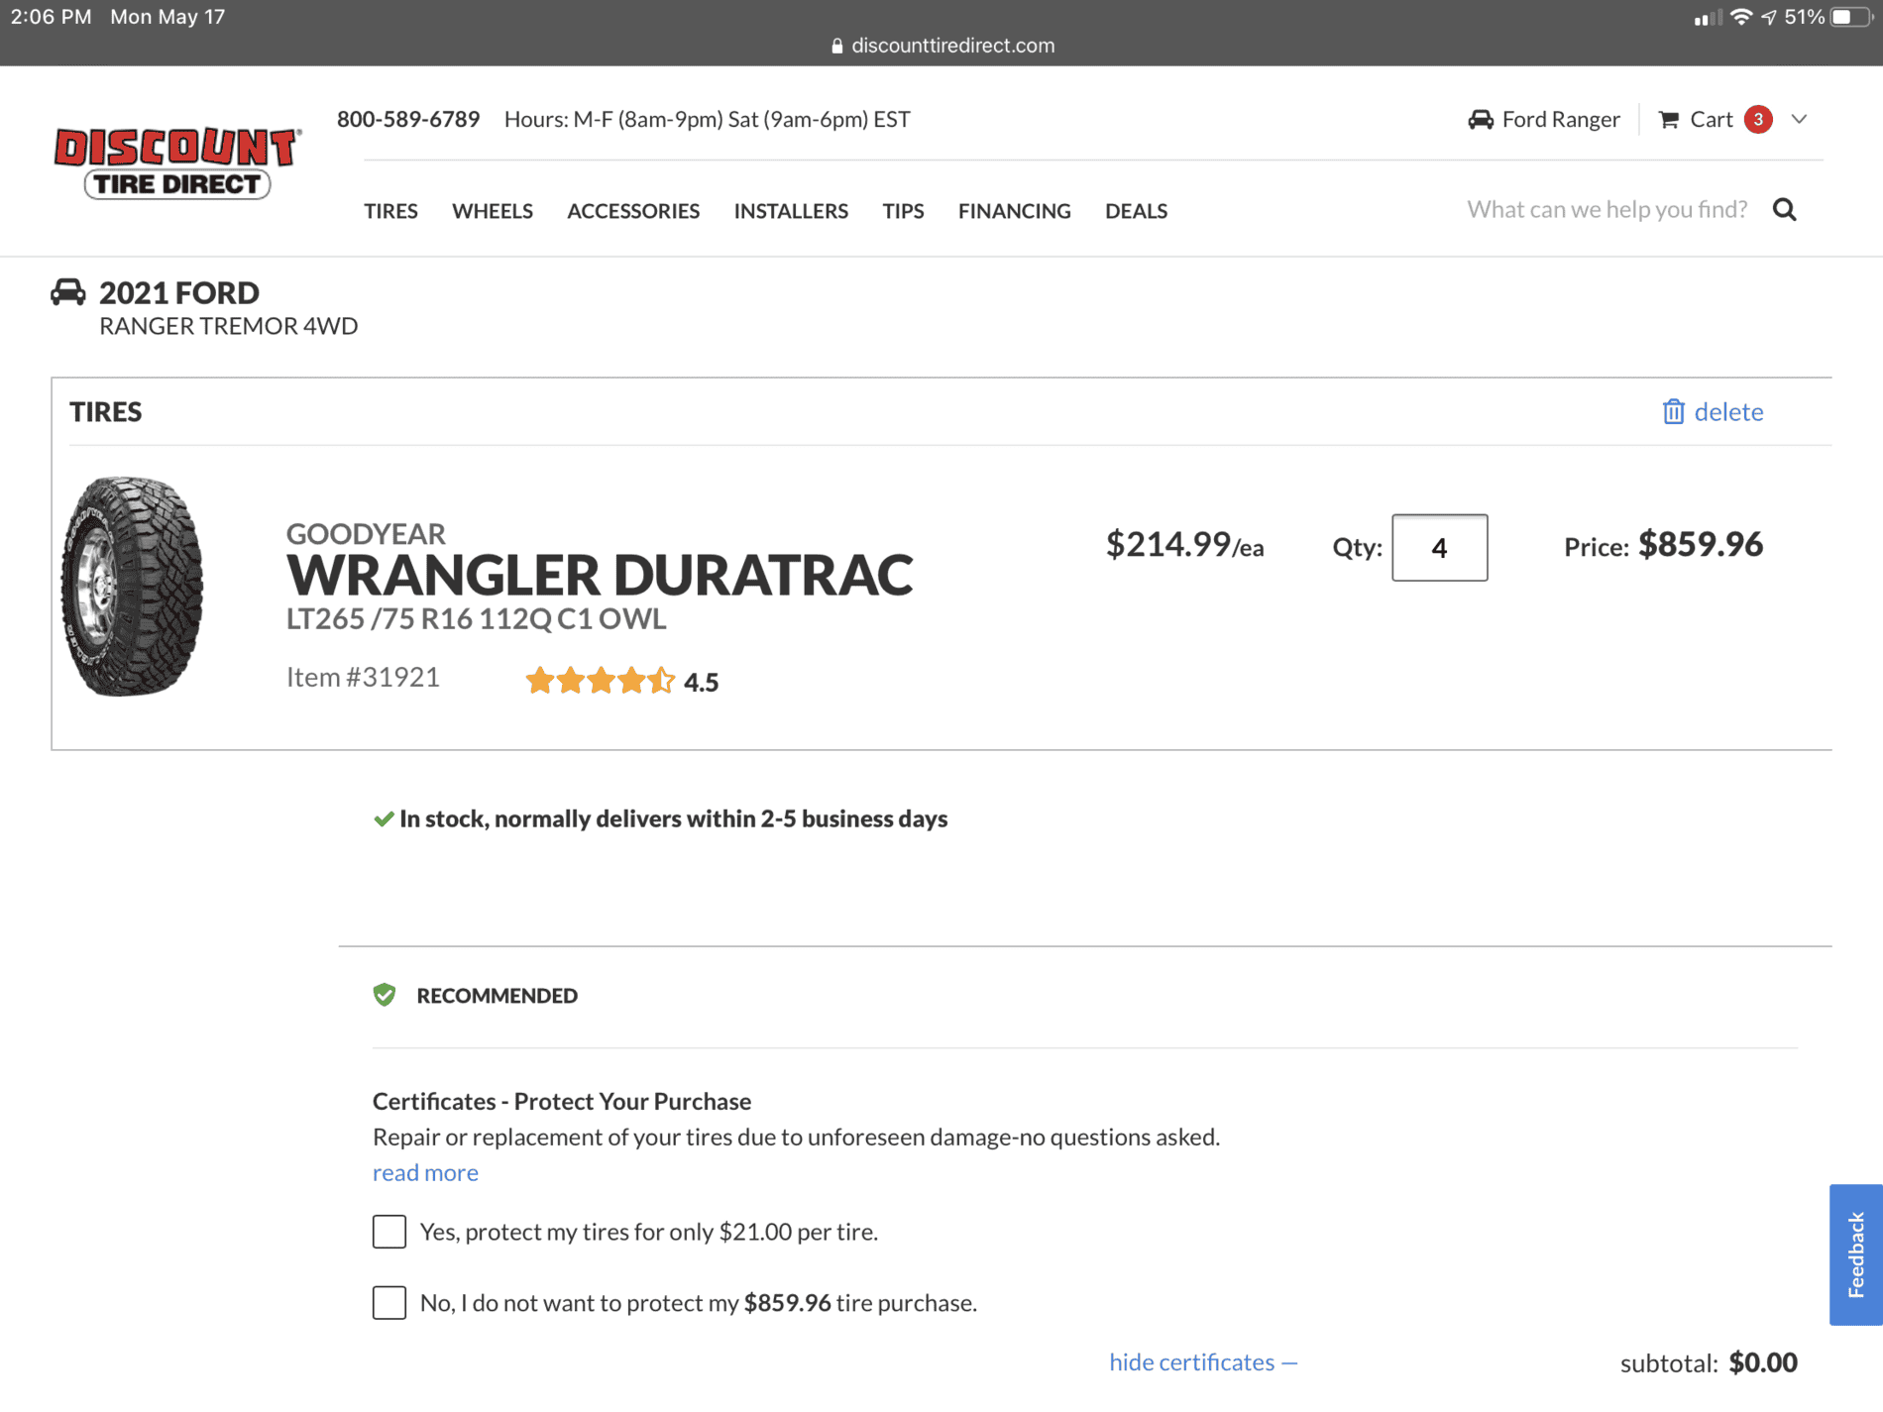Click the tire quantity input box
Image resolution: width=1883 pixels, height=1412 pixels.
tap(1439, 548)
